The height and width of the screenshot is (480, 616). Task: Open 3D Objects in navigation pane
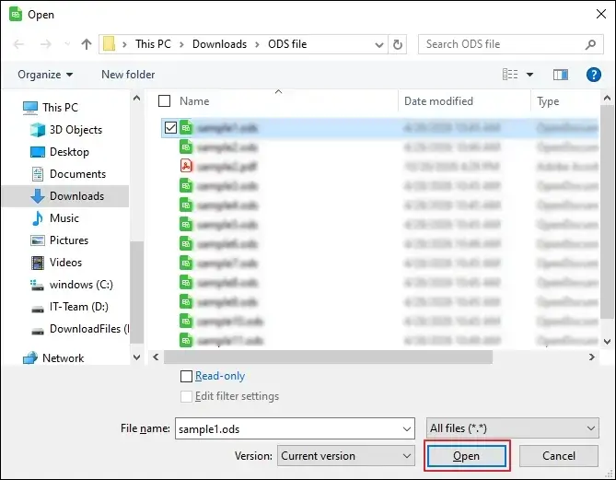click(66, 130)
